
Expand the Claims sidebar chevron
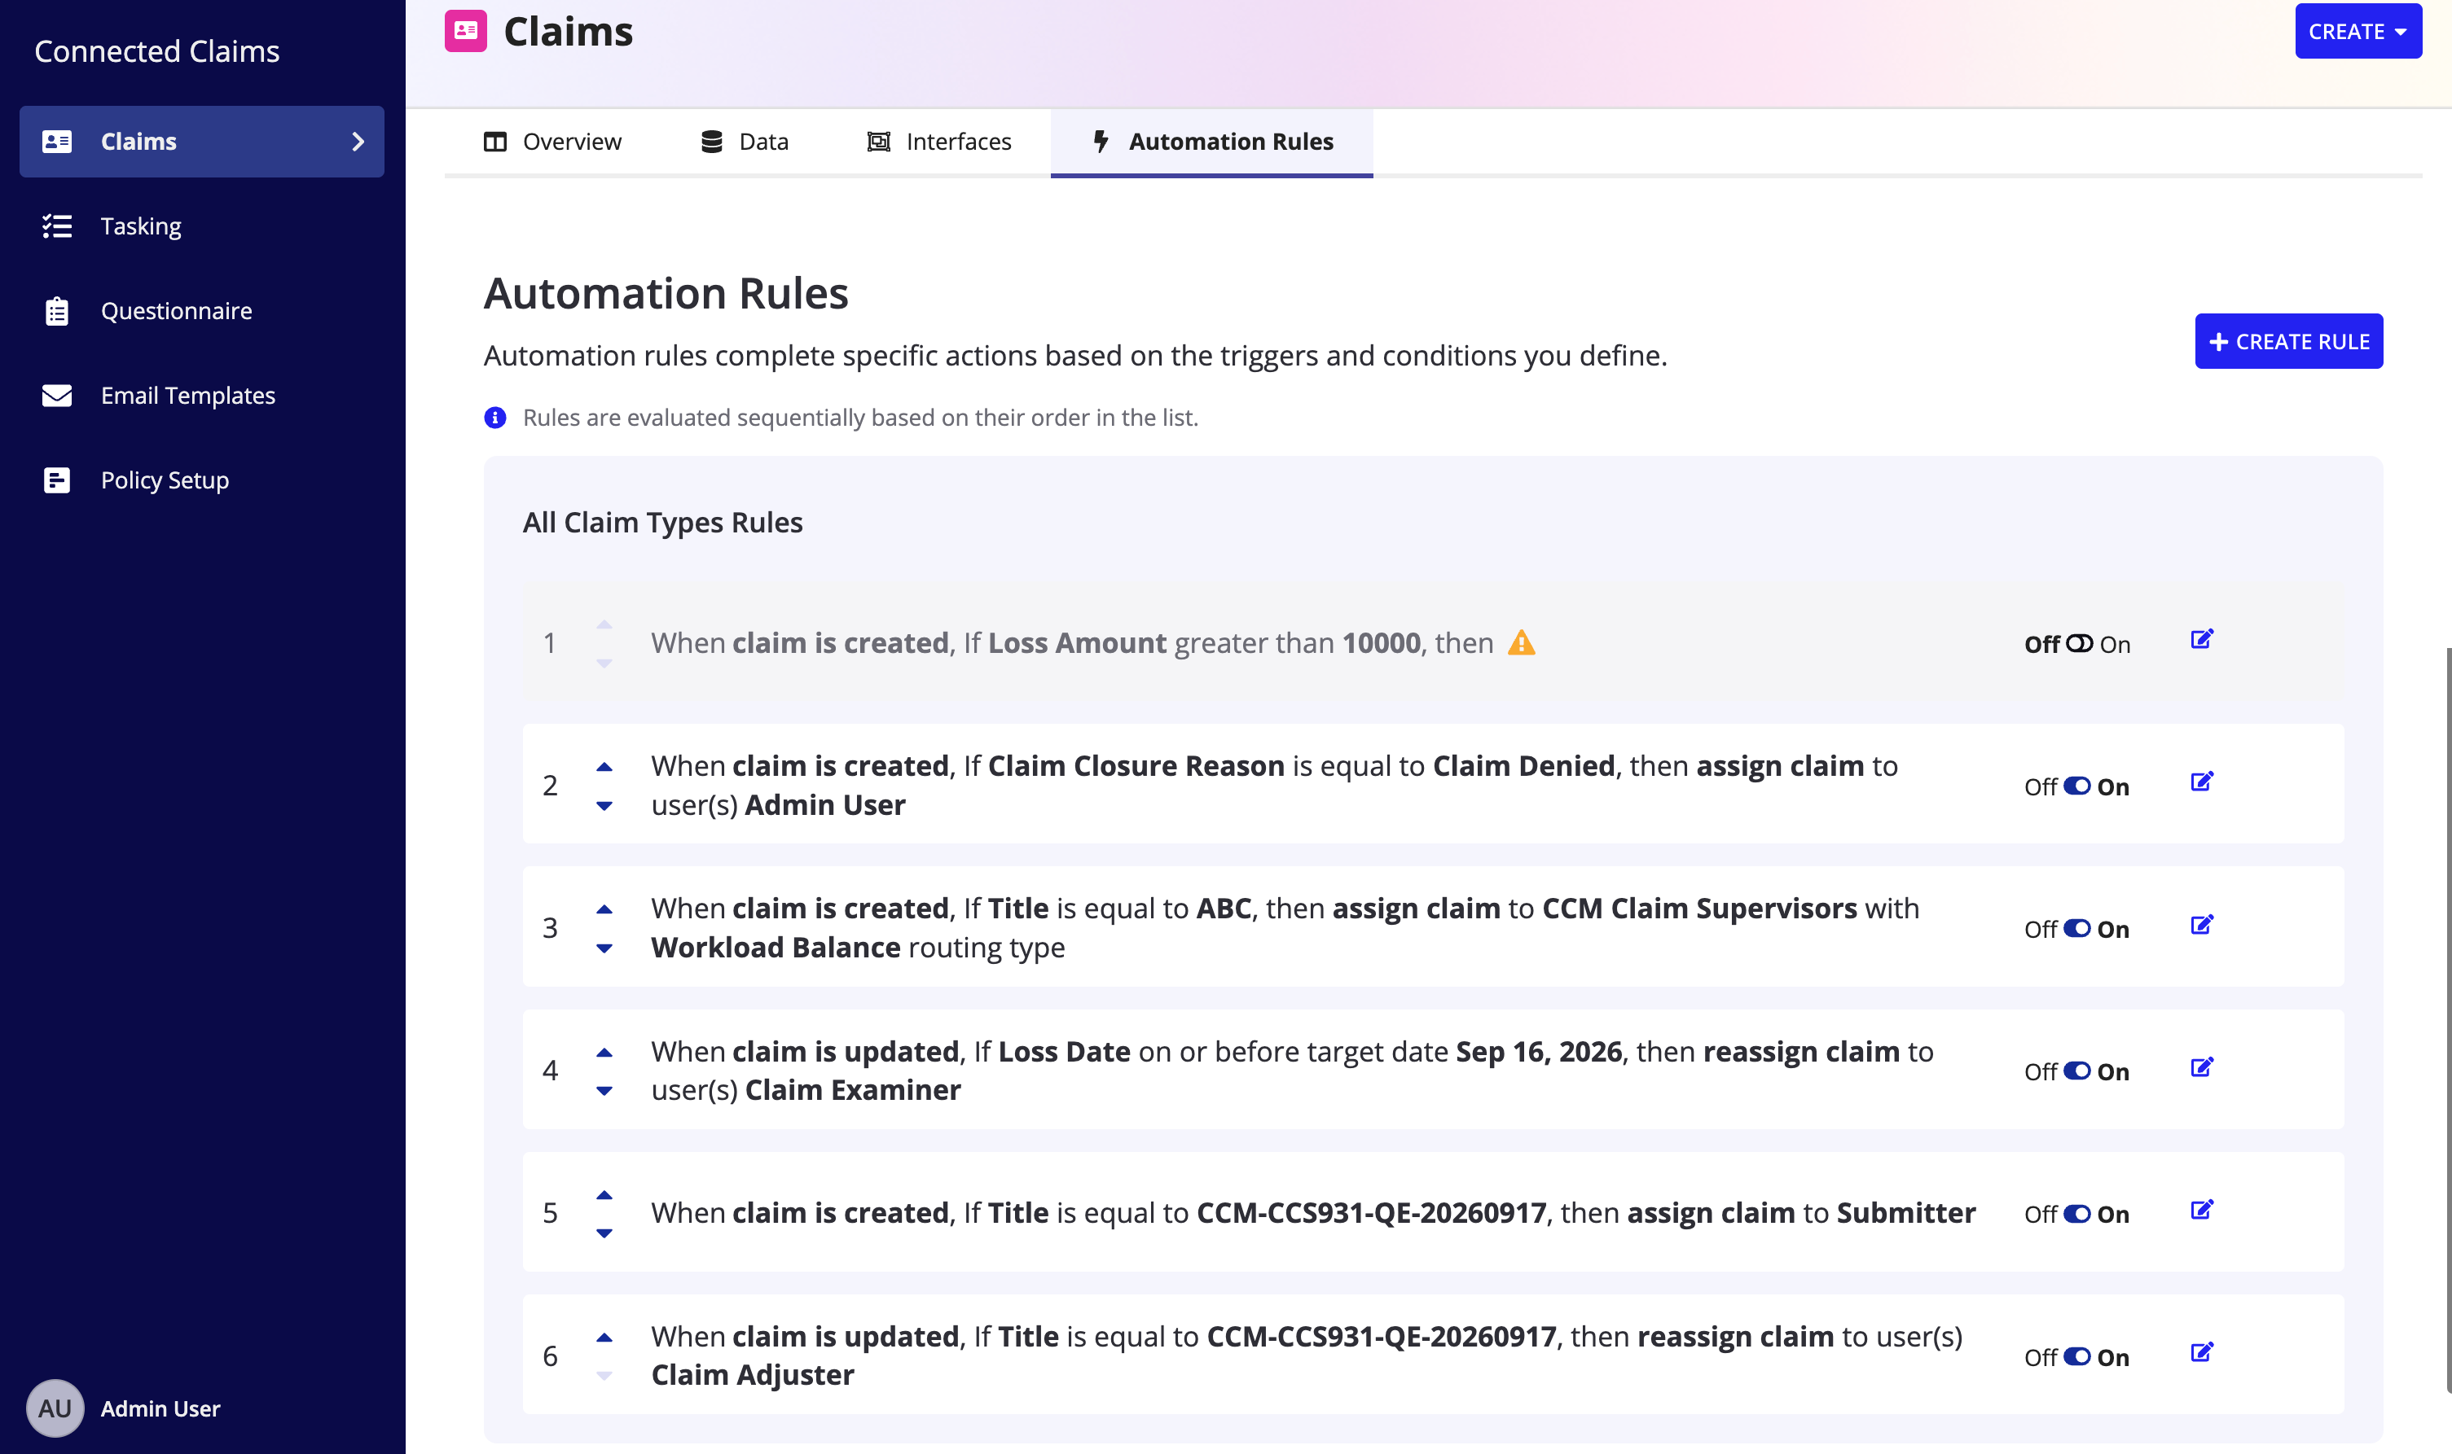[358, 141]
